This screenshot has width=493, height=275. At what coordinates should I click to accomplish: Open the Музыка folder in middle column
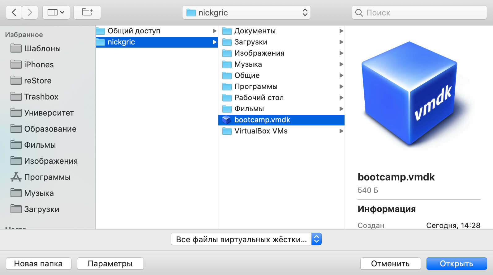[x=281, y=64]
